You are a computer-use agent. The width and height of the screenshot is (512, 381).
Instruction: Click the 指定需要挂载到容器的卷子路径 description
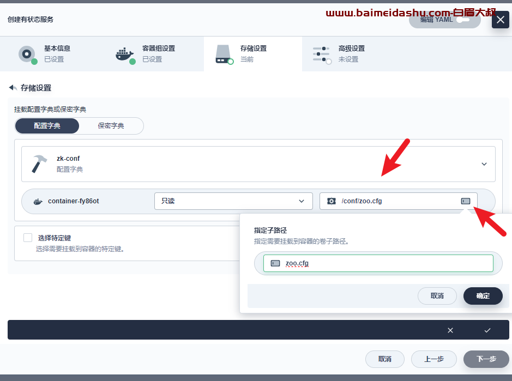tap(302, 241)
